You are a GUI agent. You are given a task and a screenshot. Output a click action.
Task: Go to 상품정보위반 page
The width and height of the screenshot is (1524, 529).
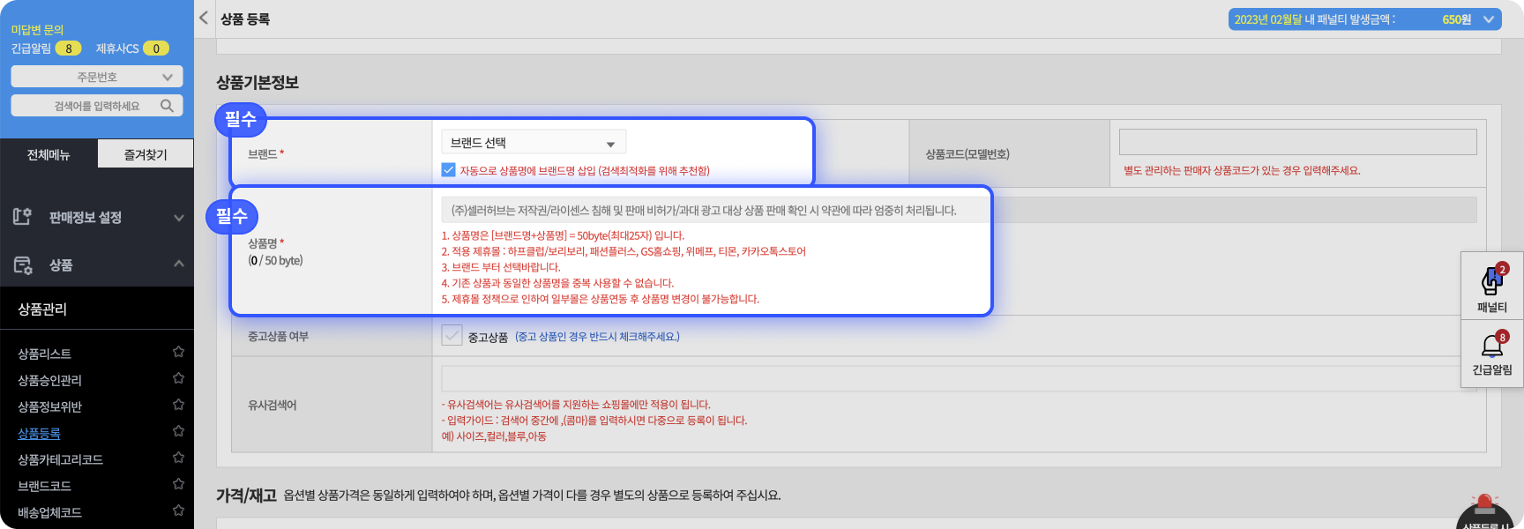(x=50, y=406)
